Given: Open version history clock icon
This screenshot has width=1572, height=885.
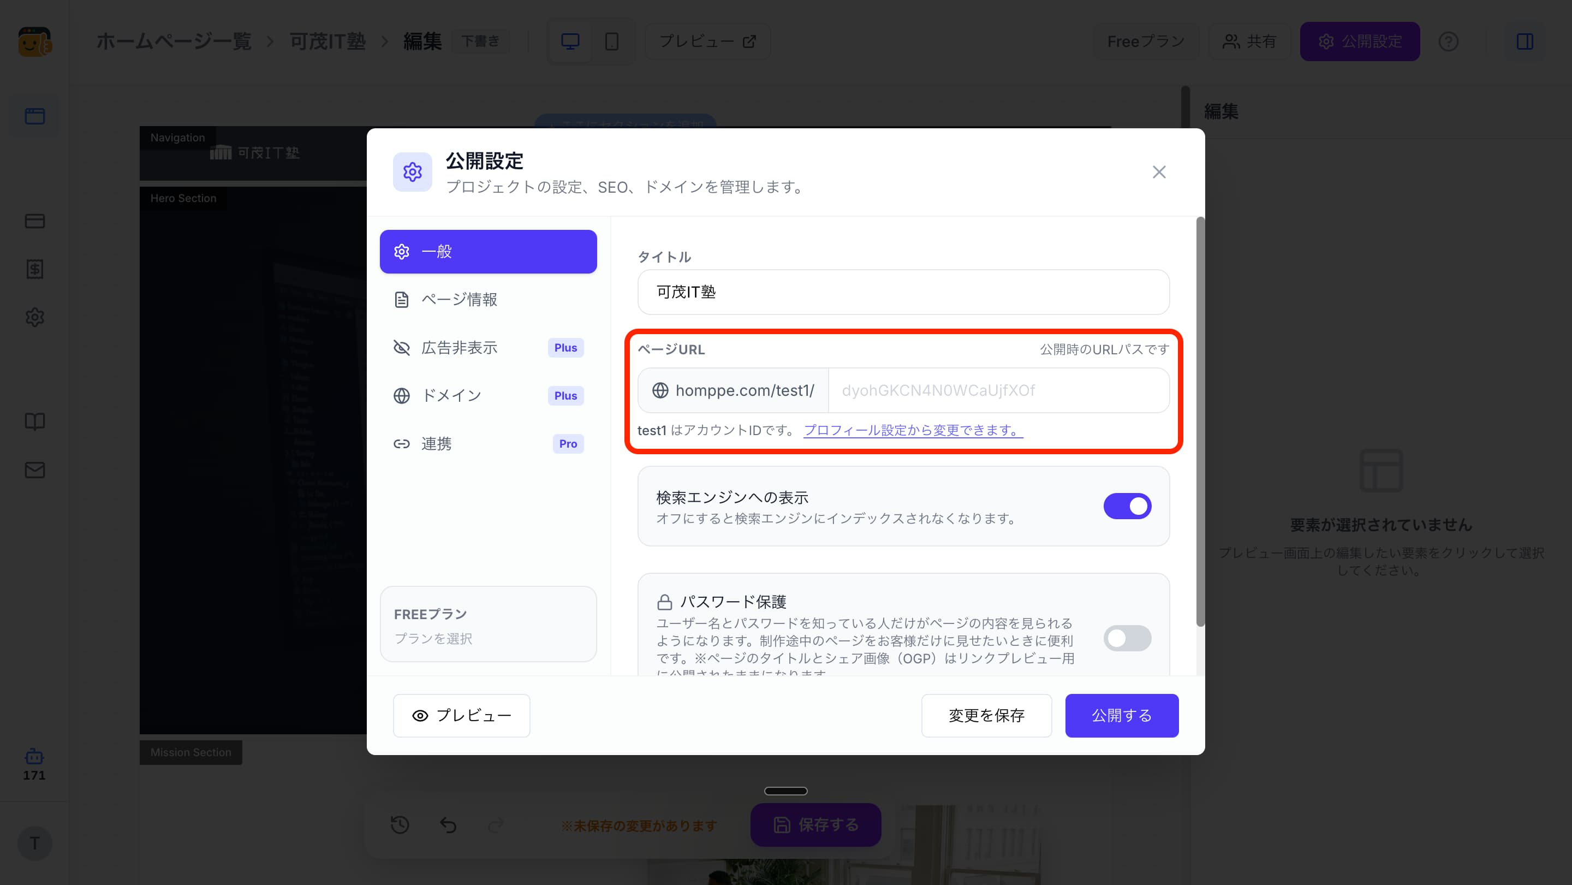Looking at the screenshot, I should [x=400, y=824].
